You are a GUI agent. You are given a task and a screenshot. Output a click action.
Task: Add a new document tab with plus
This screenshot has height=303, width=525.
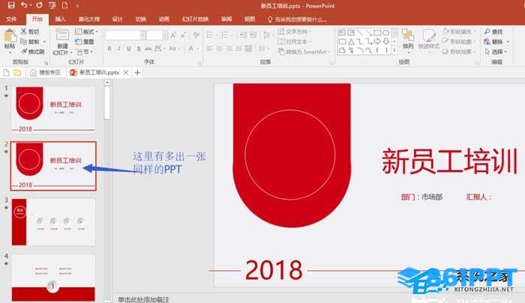[137, 73]
